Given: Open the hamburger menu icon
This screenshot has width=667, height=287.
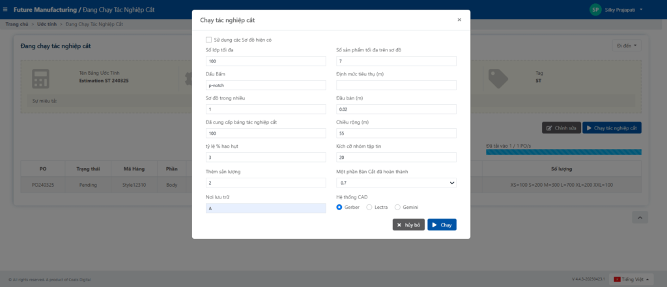Looking at the screenshot, I should click(x=6, y=10).
